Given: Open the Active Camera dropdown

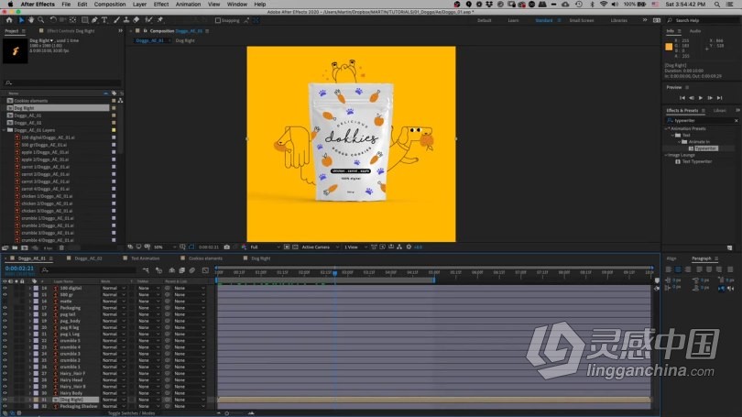Looking at the screenshot, I should point(321,247).
